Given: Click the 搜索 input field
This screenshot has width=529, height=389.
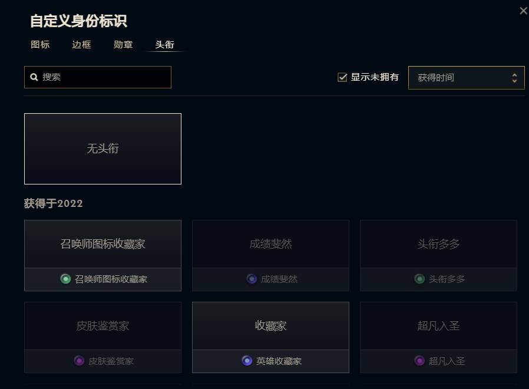Looking at the screenshot, I should tap(105, 77).
